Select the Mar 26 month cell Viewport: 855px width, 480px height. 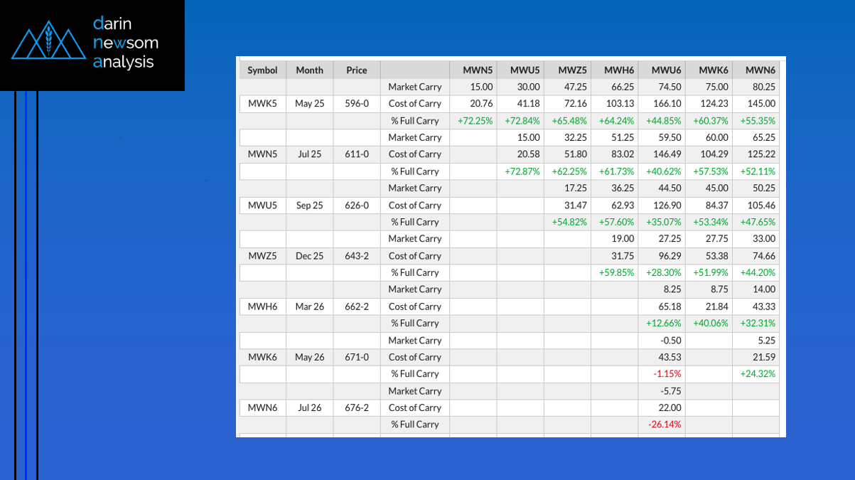click(309, 306)
